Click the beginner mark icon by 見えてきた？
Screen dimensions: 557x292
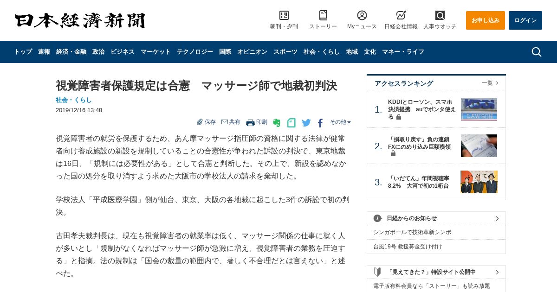pos(377,272)
